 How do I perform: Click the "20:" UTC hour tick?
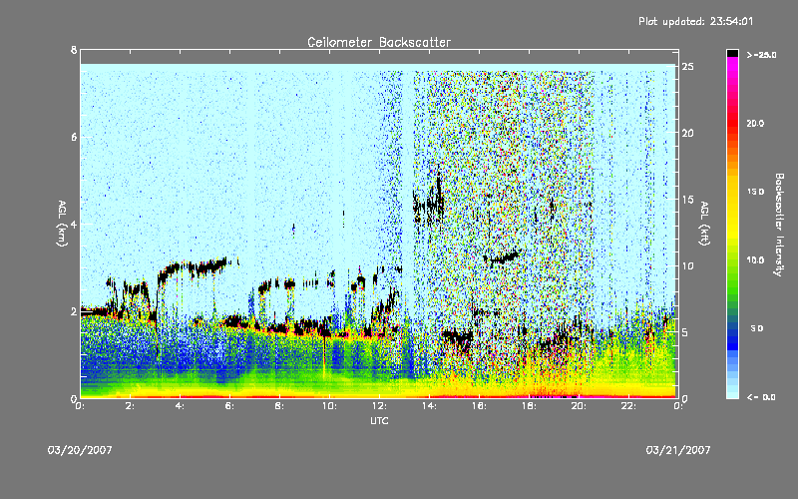(580, 406)
